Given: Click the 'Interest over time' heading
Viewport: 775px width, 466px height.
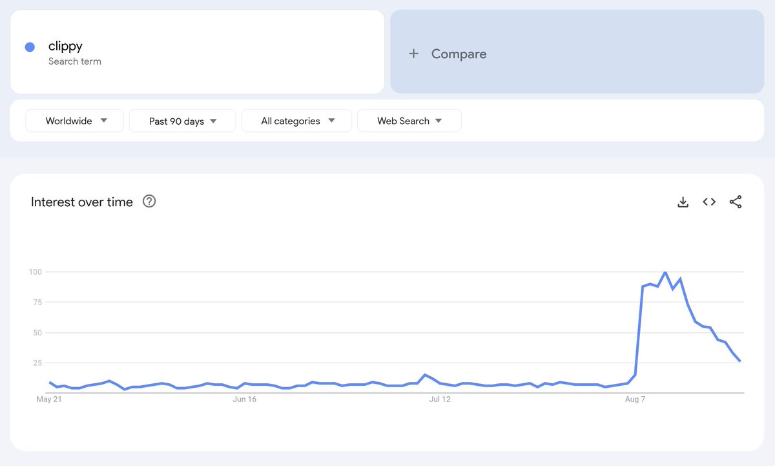Looking at the screenshot, I should click(82, 202).
